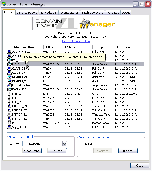Switch to the Variance Report tab
This screenshot has width=152, height=171.
(x=27, y=13)
